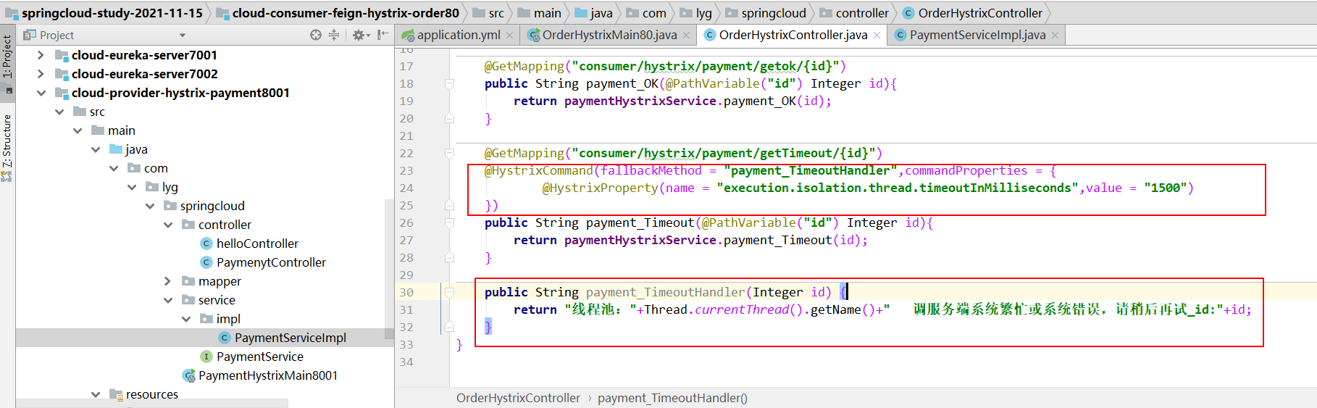Select PaymentServiceImpl class in tree

tap(290, 338)
